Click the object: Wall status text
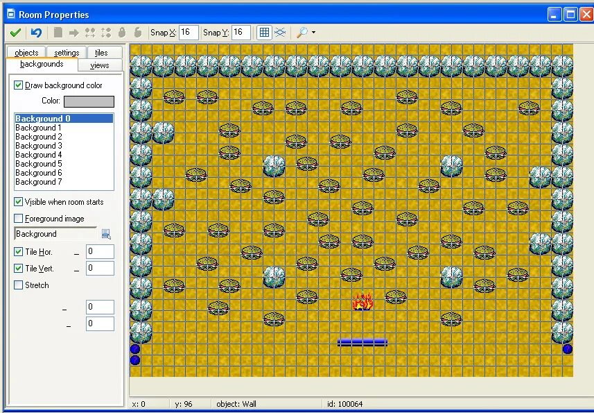 (x=236, y=404)
